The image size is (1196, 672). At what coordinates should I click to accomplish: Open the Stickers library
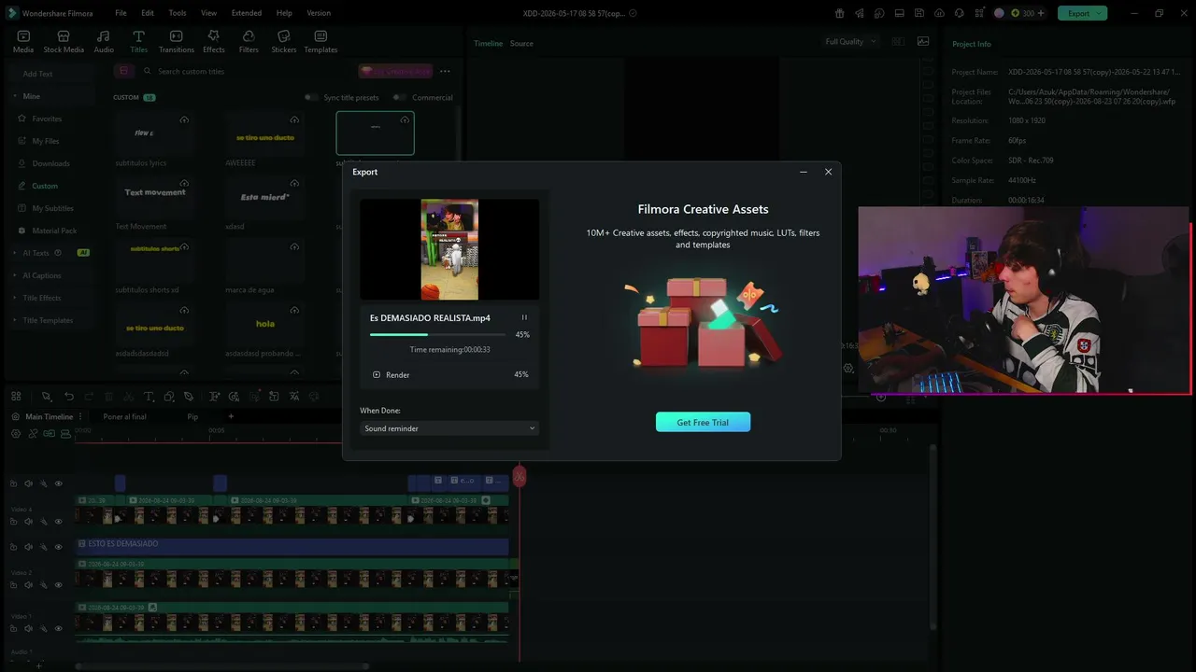click(284, 41)
